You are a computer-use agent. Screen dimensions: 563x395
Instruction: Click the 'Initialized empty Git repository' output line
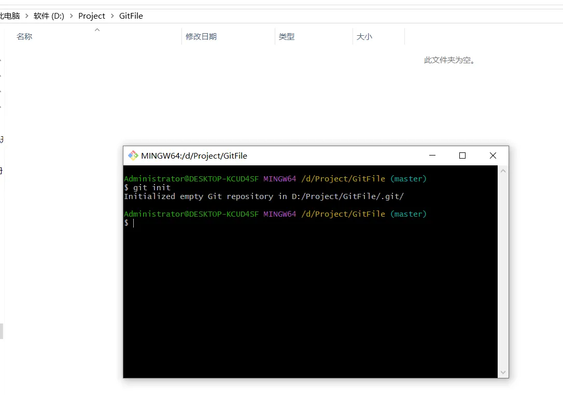[x=264, y=196]
